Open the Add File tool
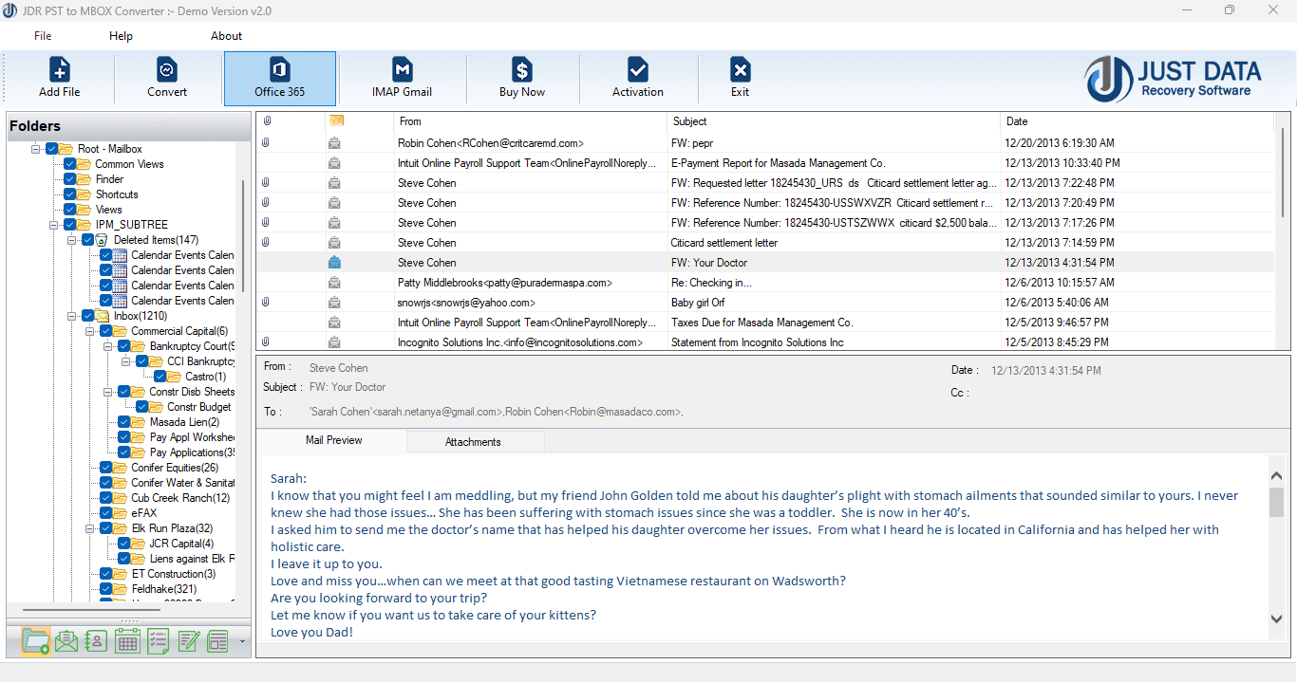This screenshot has width=1297, height=683. point(59,77)
